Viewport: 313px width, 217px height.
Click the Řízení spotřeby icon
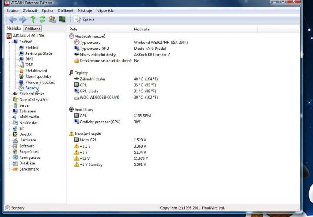(x=21, y=76)
